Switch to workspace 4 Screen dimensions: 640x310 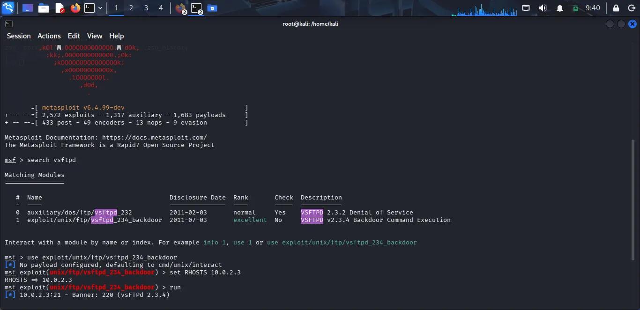coord(161,8)
